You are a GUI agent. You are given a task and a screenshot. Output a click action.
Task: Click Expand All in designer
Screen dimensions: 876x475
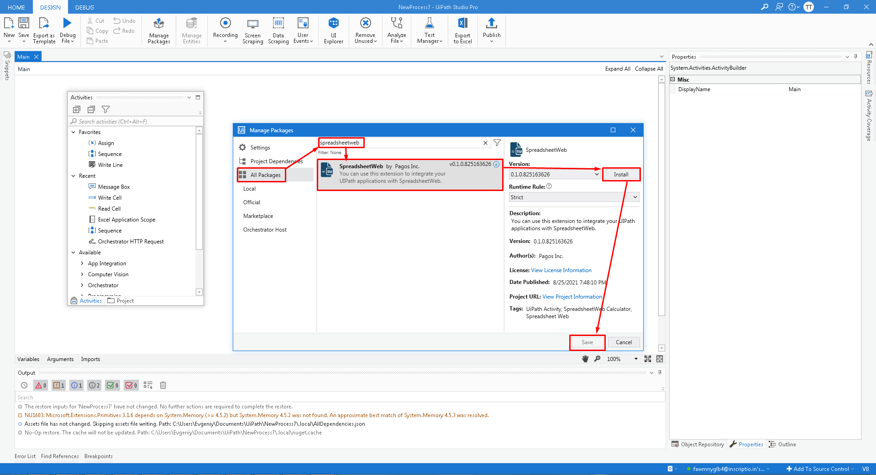point(618,69)
